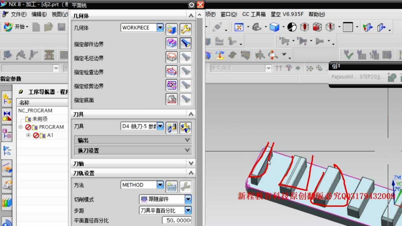The width and height of the screenshot is (402, 226).
Task: Click the edit geometry wrench icon
Action: 186,29
